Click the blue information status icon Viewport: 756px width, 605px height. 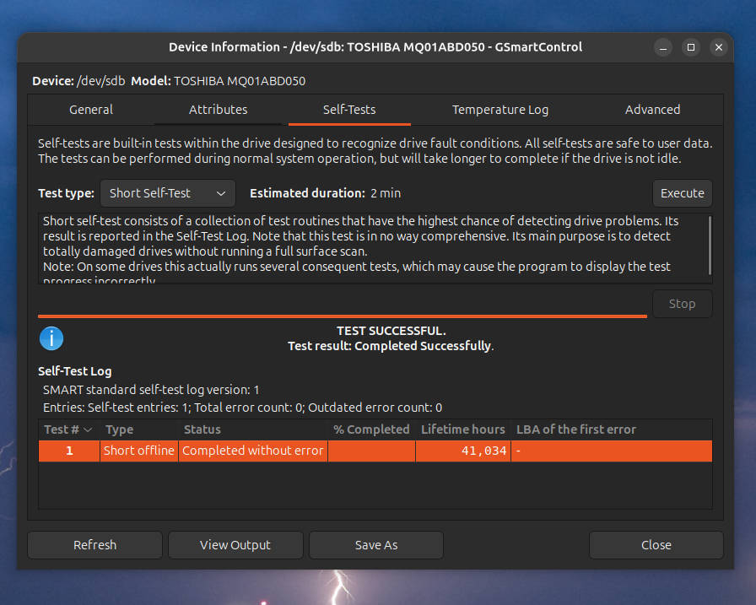click(x=51, y=338)
